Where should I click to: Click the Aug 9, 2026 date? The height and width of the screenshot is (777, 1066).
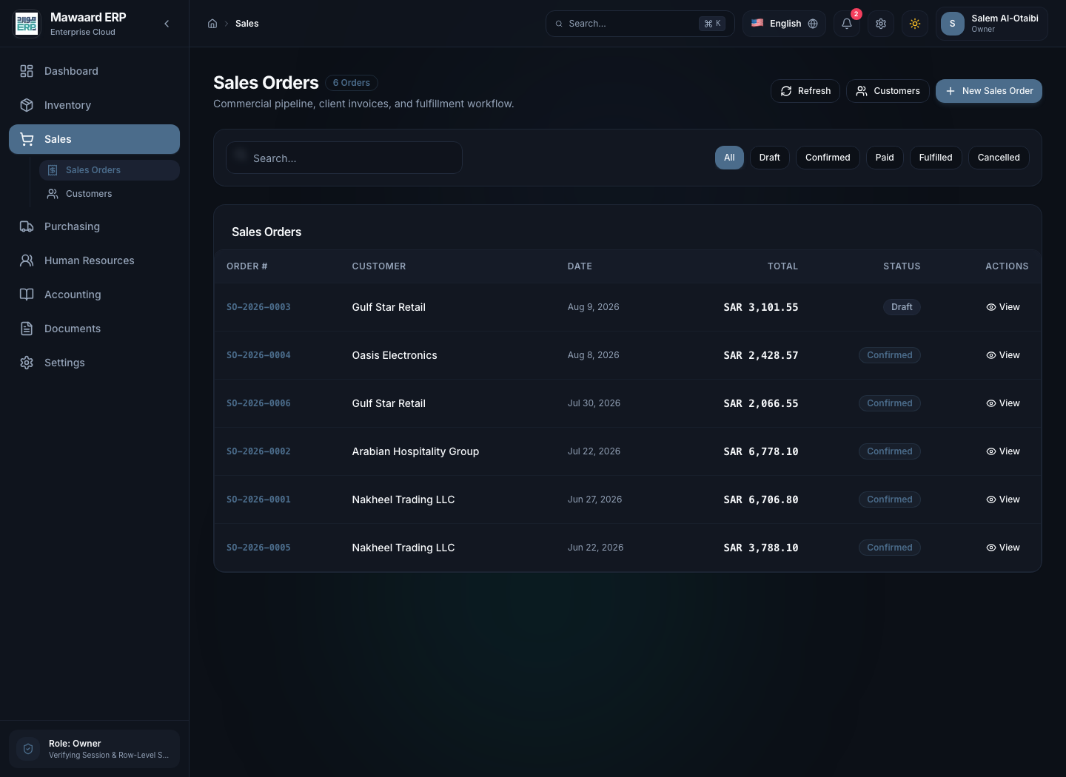coord(594,307)
